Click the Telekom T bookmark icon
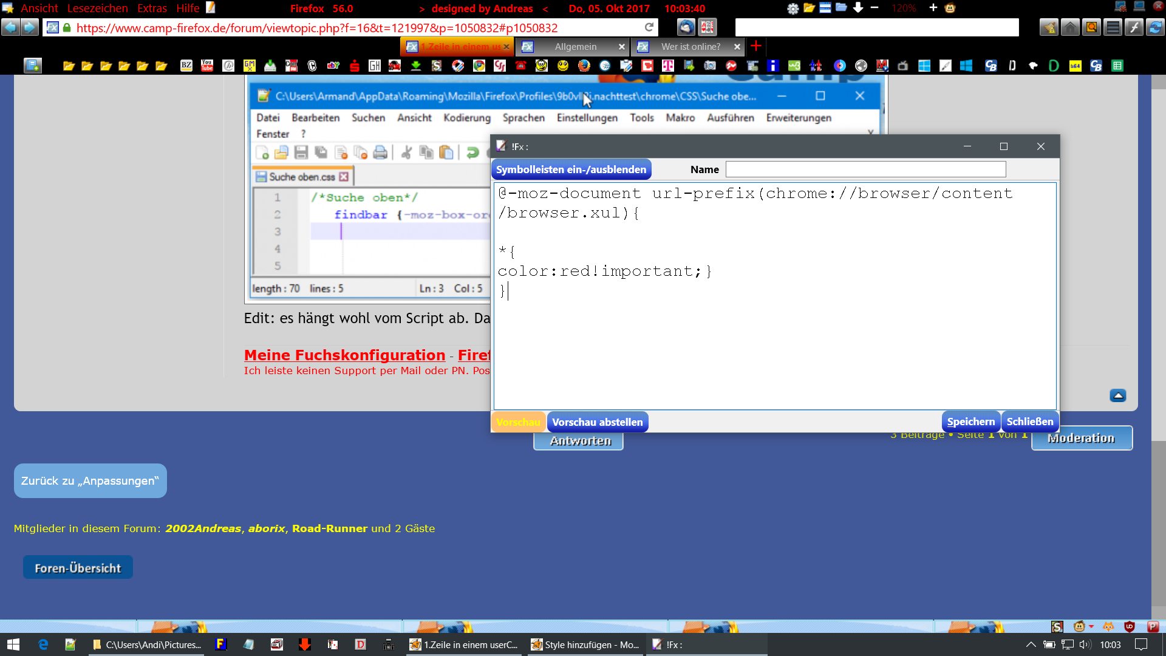This screenshot has height=656, width=1166. 667,66
